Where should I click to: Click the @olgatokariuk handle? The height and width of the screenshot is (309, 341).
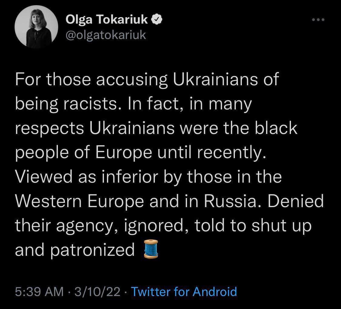(x=106, y=35)
